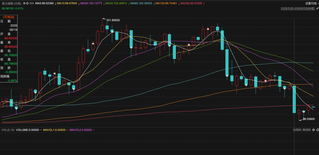Click change value -0.85600 in info panel
Viewport: 319px width, 155px height.
tap(11, 72)
